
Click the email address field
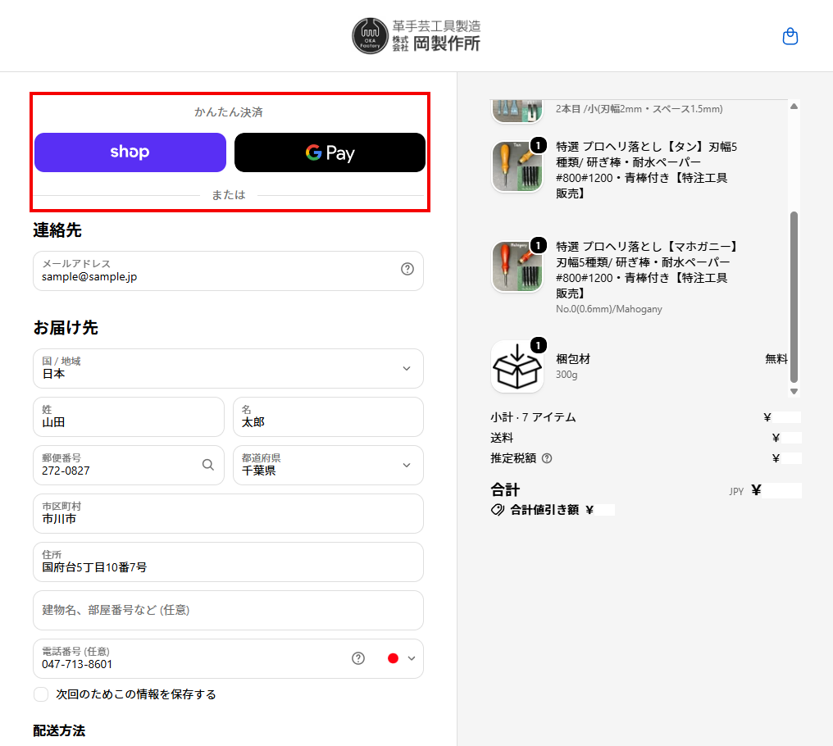coord(228,271)
